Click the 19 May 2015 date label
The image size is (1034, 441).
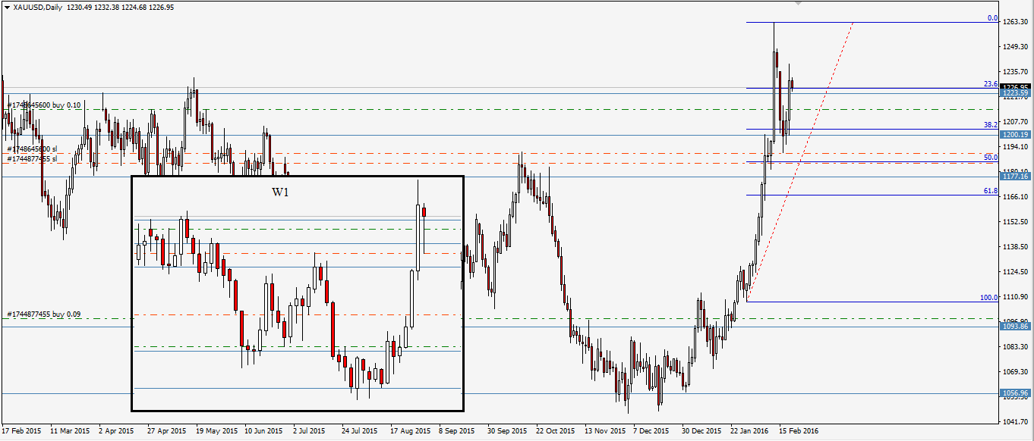pyautogui.click(x=216, y=431)
